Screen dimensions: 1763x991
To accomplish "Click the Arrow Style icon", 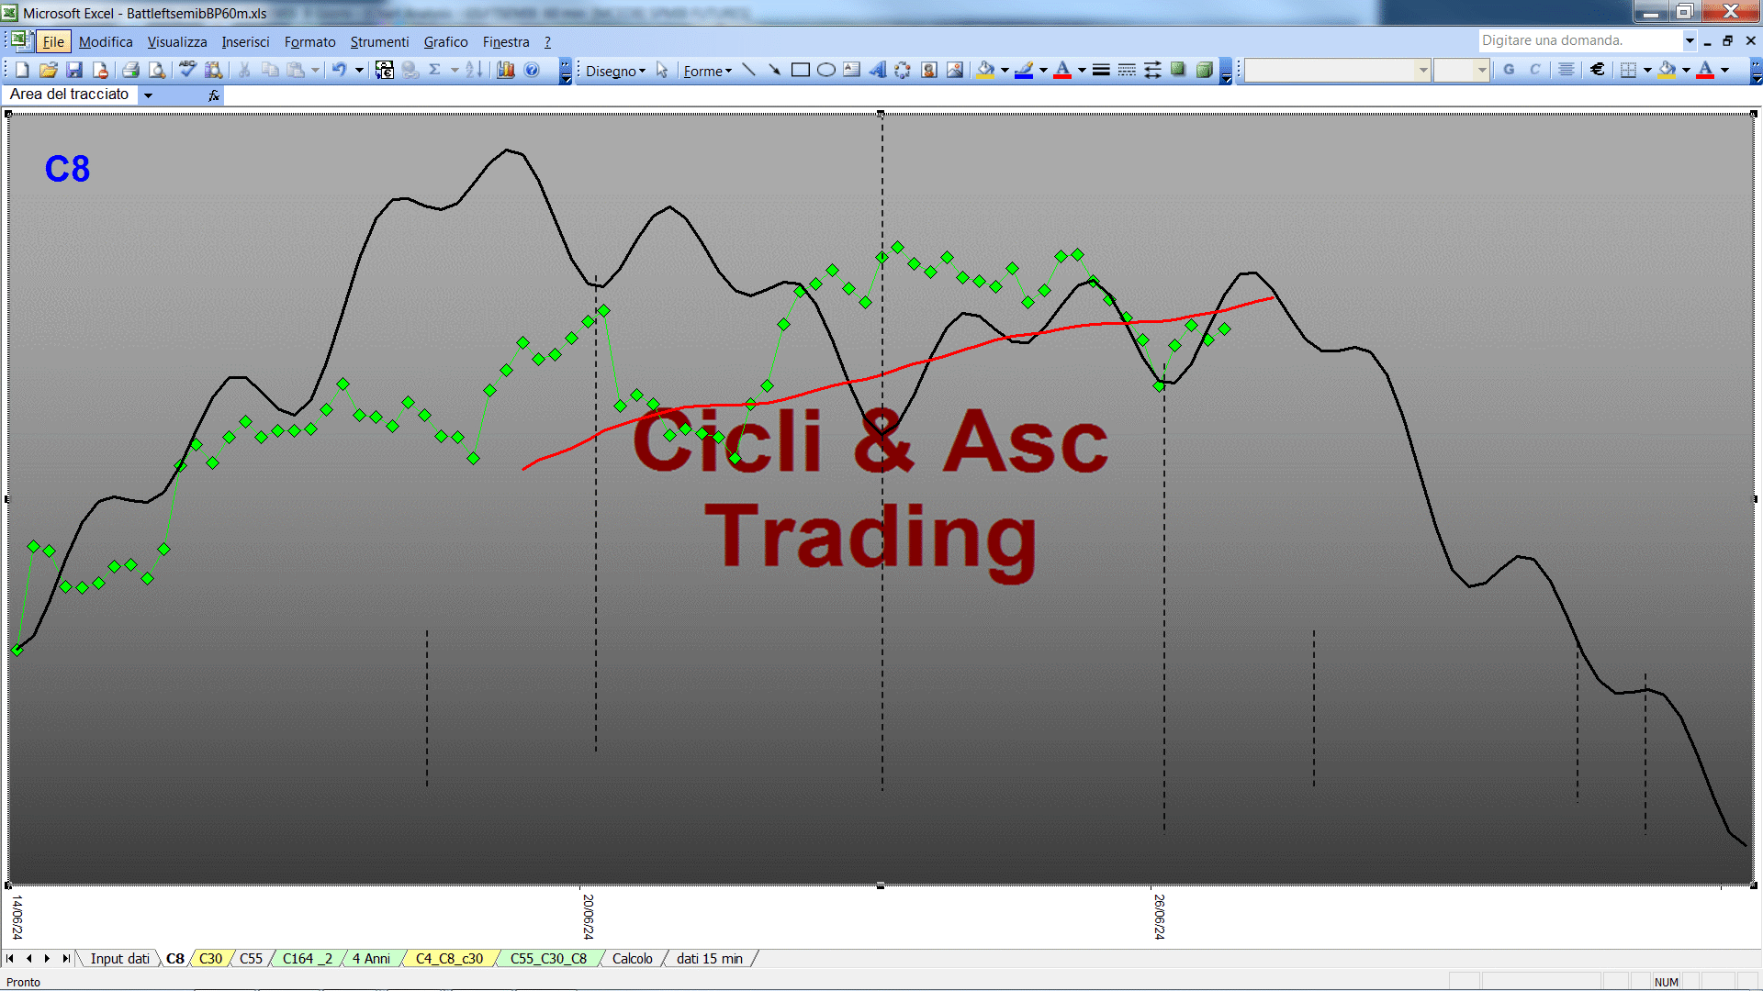I will pyautogui.click(x=1152, y=70).
